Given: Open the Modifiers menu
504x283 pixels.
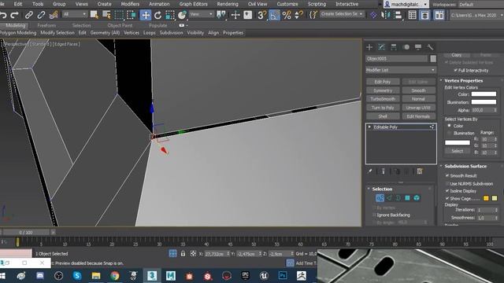Looking at the screenshot, I should 130,4.
